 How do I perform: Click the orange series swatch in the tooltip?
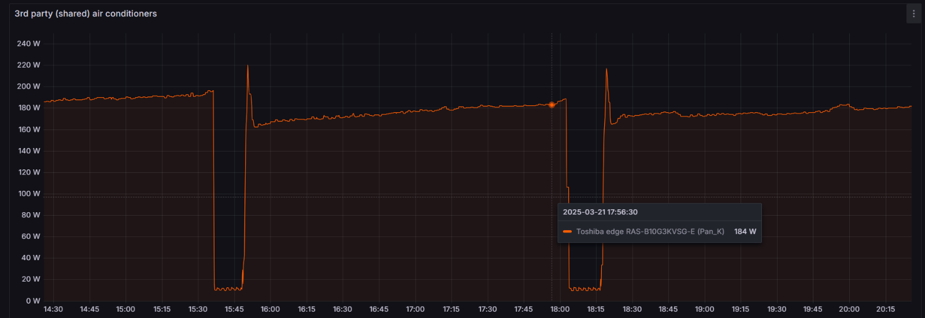pyautogui.click(x=567, y=231)
